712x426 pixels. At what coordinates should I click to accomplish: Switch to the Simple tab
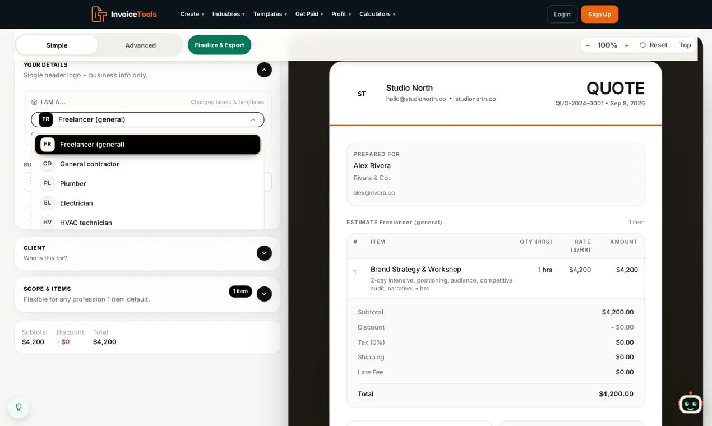(57, 45)
